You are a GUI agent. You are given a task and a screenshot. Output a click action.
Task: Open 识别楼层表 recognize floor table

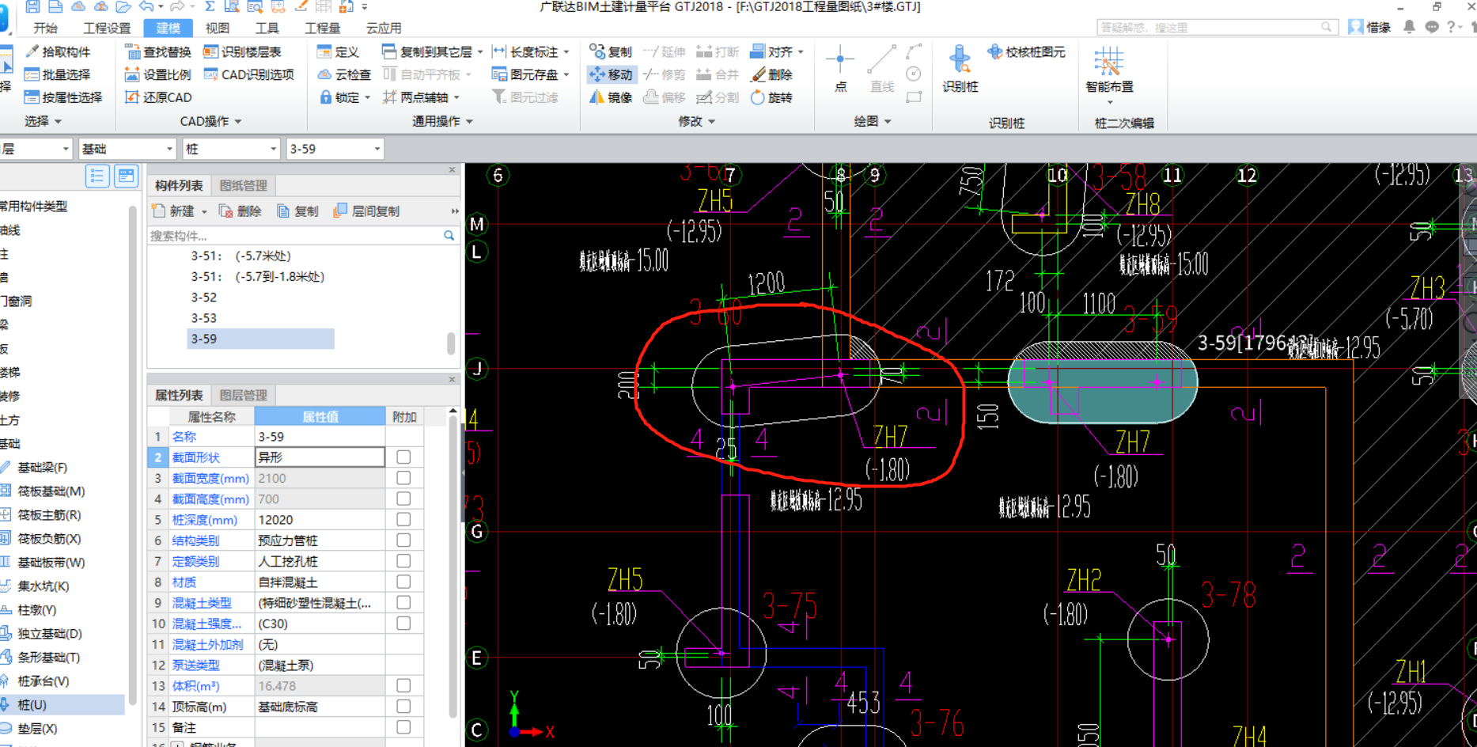click(242, 52)
